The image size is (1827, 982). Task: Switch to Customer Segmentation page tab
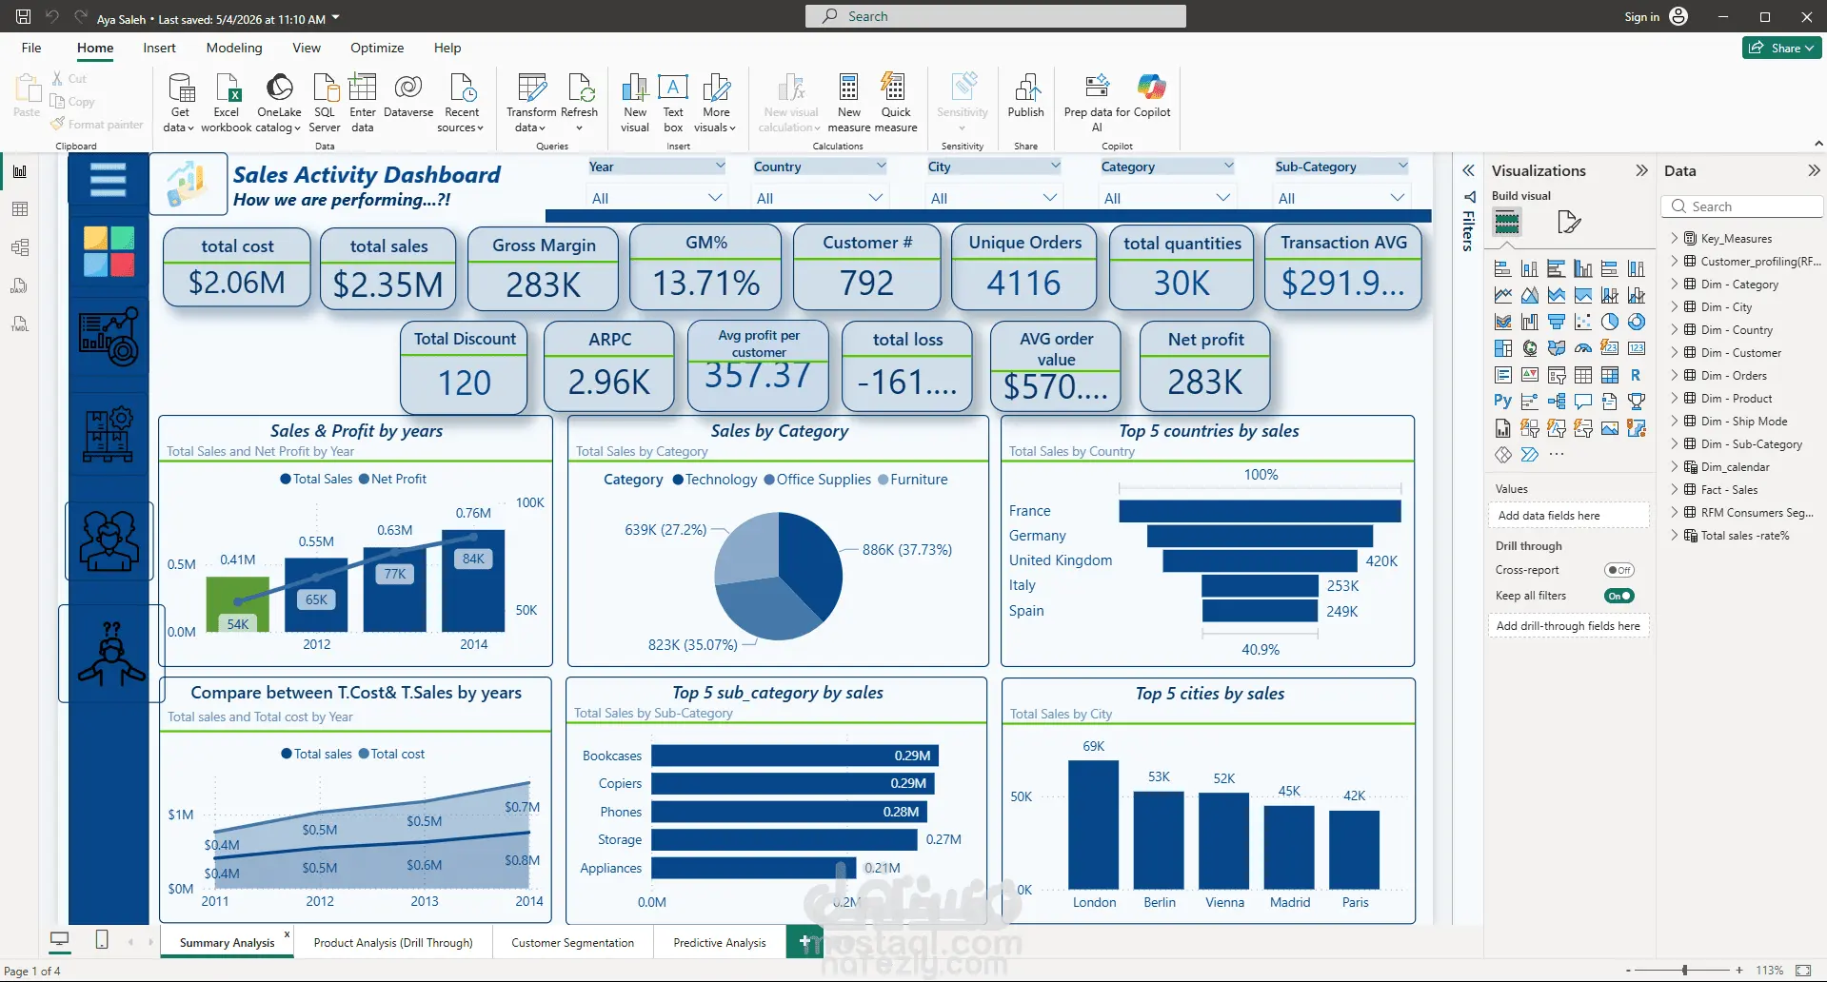coord(572,942)
